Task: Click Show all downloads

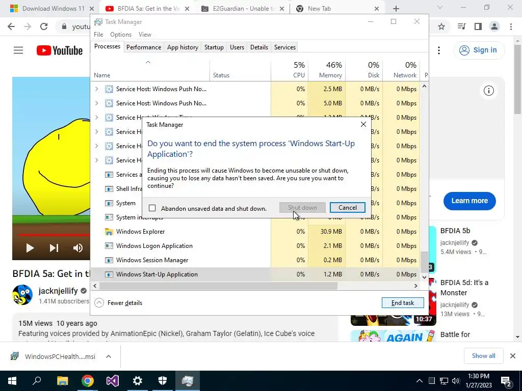Action: click(483, 356)
